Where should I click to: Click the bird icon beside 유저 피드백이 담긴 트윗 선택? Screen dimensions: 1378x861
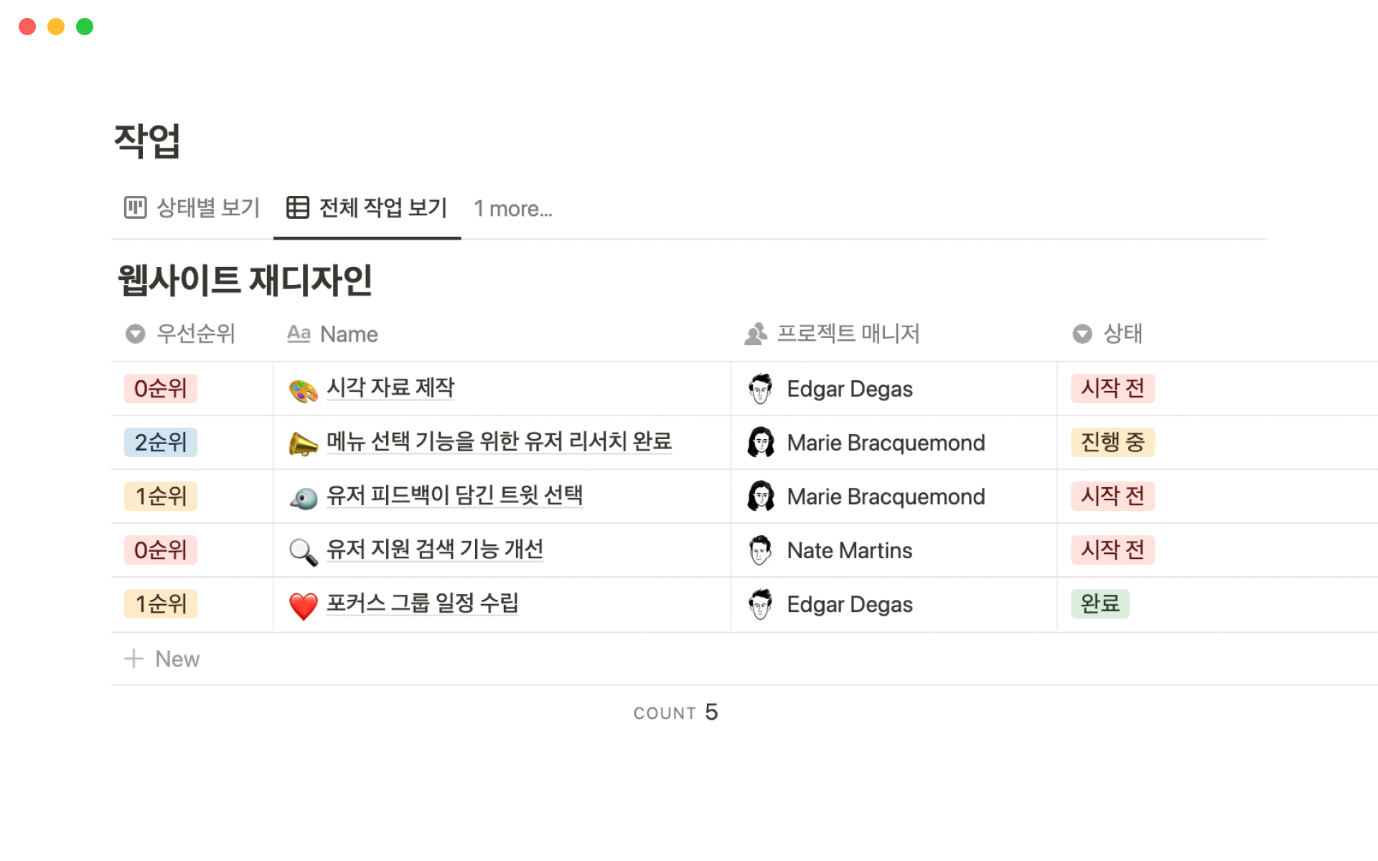click(303, 498)
